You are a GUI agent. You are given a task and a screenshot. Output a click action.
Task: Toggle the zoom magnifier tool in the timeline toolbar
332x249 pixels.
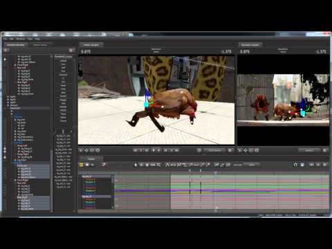click(159, 165)
